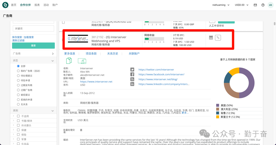Click the help question mark icon
The width and height of the screenshot is (276, 145).
click(x=263, y=5)
